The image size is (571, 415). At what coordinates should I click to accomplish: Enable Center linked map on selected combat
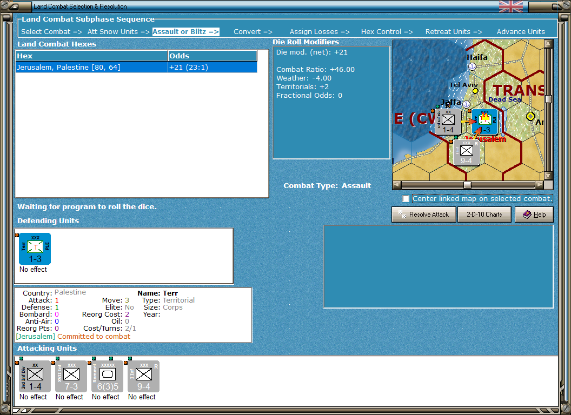[406, 199]
